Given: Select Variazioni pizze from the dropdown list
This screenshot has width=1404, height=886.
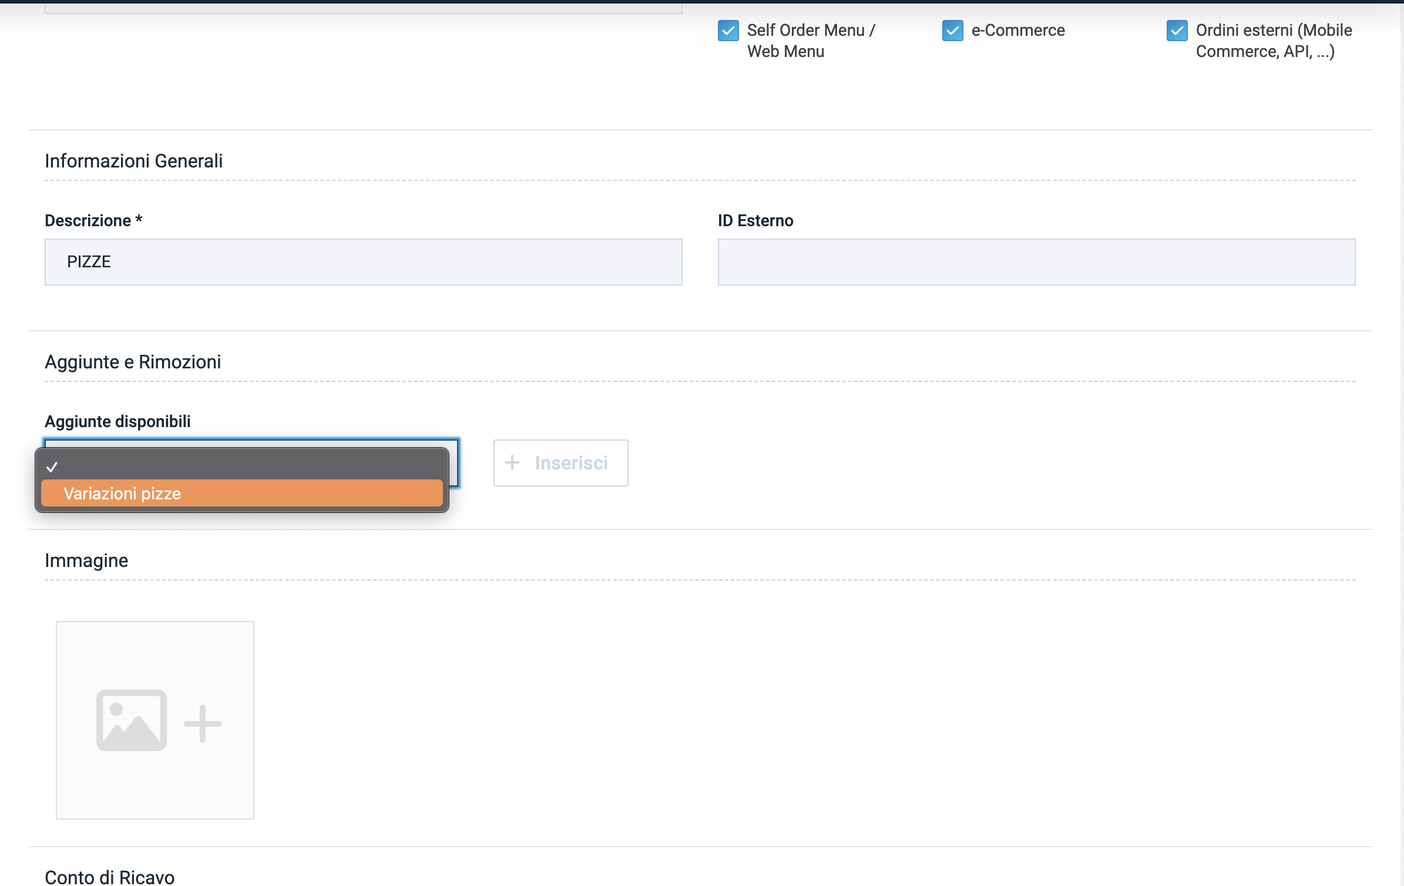Looking at the screenshot, I should click(x=241, y=494).
